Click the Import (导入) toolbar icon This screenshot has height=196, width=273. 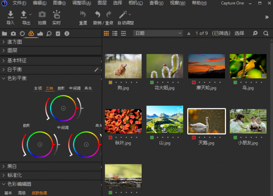point(10,14)
